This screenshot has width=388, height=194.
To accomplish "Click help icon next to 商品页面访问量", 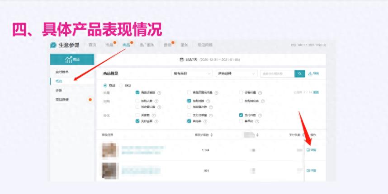I will coord(216,93).
